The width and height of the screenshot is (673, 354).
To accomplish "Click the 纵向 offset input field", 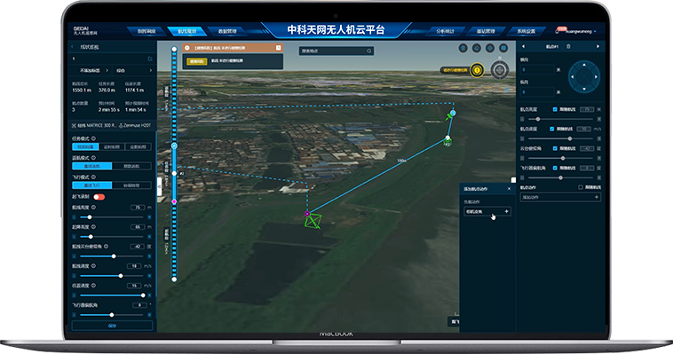I will click(x=537, y=91).
